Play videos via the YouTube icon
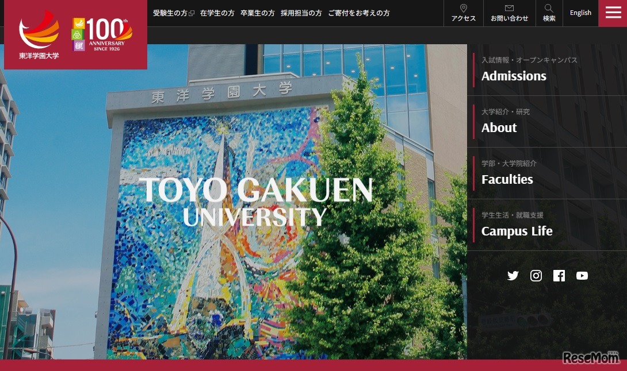627x371 pixels. pos(582,276)
